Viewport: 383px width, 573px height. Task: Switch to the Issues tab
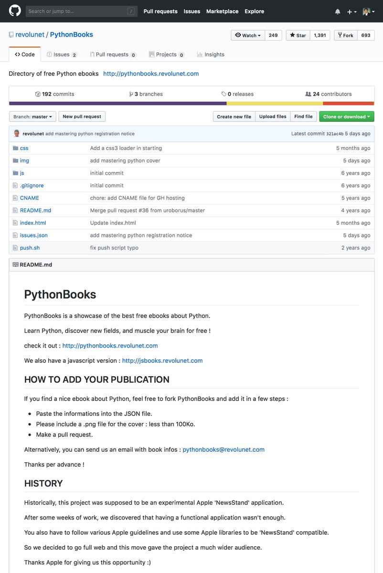tap(62, 54)
